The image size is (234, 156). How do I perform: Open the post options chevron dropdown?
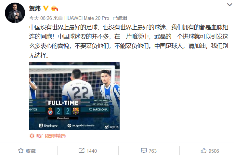(x=229, y=5)
